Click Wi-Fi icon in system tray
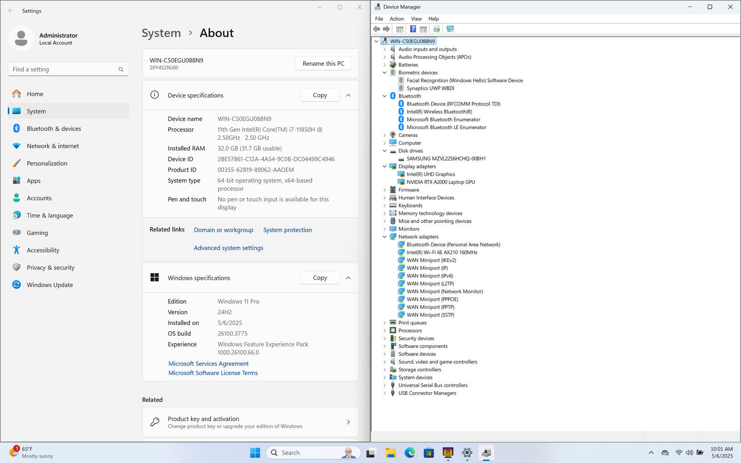 pos(678,453)
